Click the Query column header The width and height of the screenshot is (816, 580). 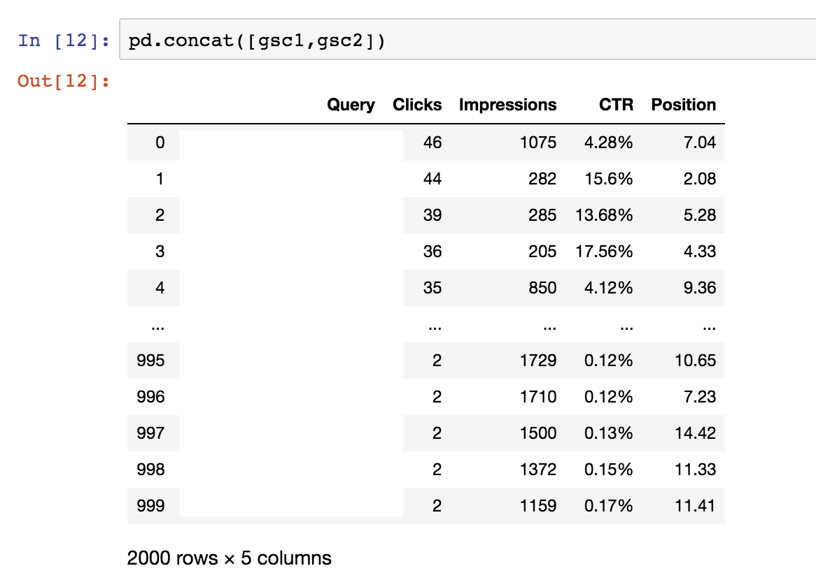click(x=351, y=105)
